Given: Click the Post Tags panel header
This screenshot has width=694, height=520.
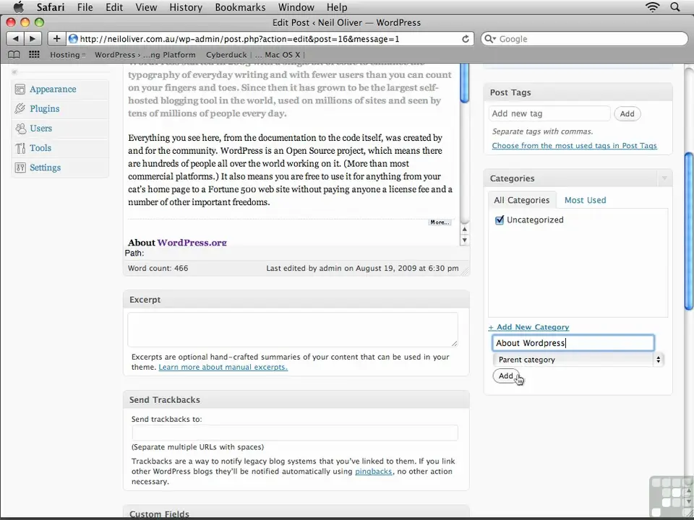Looking at the screenshot, I should (x=578, y=92).
